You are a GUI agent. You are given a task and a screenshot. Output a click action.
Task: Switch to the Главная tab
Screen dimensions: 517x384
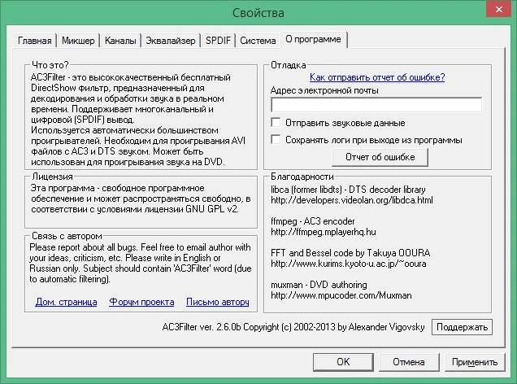click(35, 41)
